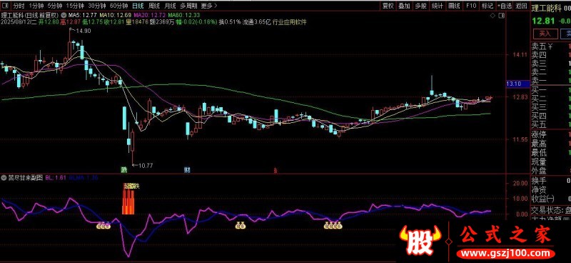Viewport: 571px width, 263px height.
Task: Switch to the 日线 period tab
Action: 138,6
